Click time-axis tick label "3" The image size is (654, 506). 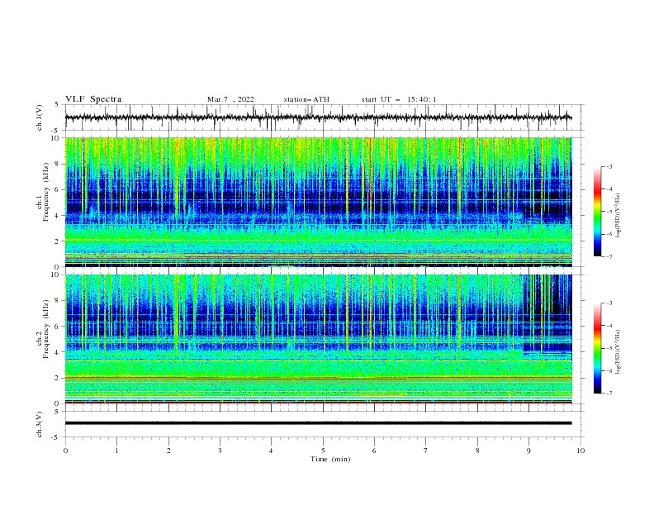click(220, 451)
